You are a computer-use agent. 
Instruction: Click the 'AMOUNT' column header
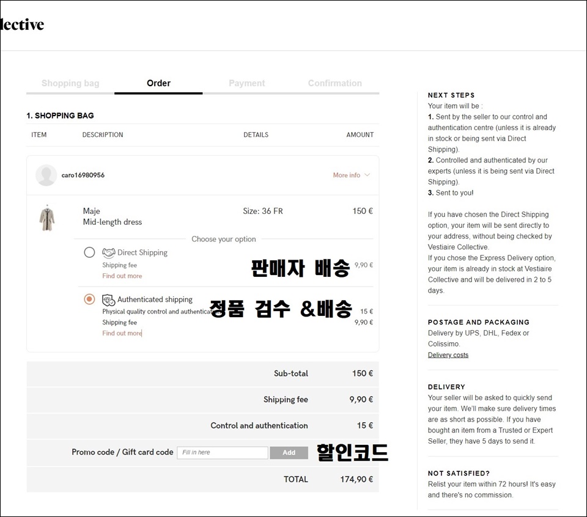tap(360, 134)
